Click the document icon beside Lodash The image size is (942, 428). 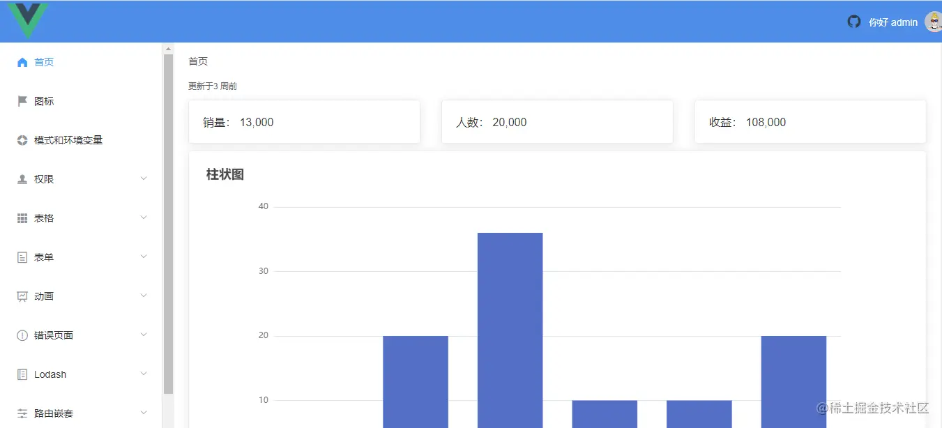tap(22, 374)
